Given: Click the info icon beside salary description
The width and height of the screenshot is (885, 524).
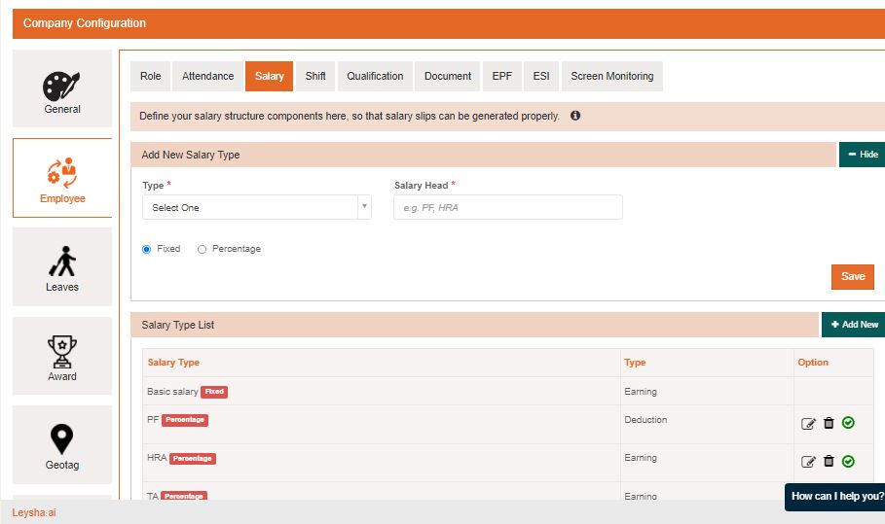Looking at the screenshot, I should (575, 116).
